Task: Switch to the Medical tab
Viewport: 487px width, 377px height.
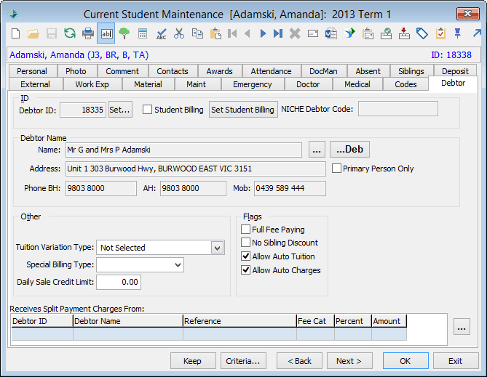Action: click(357, 84)
